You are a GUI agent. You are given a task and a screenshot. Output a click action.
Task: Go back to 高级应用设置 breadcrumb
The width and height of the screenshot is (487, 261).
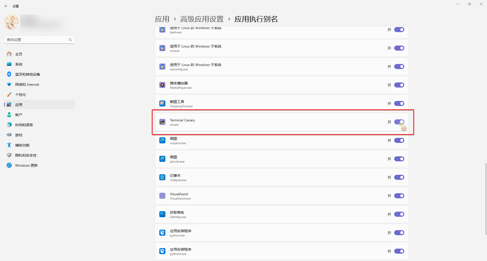pyautogui.click(x=202, y=19)
